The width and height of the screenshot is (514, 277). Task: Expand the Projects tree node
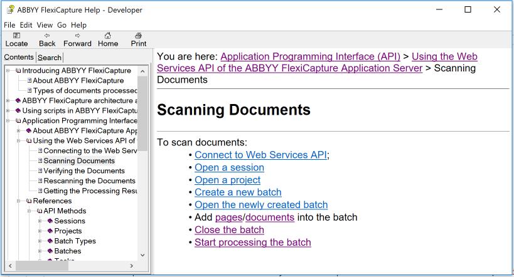click(x=40, y=231)
